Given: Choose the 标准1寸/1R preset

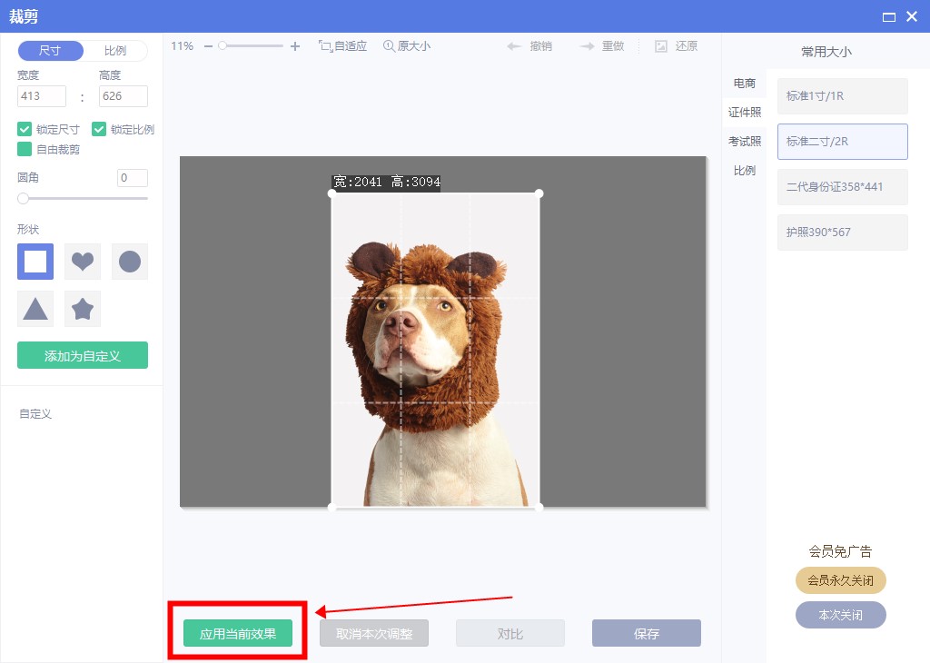Looking at the screenshot, I should click(x=842, y=96).
